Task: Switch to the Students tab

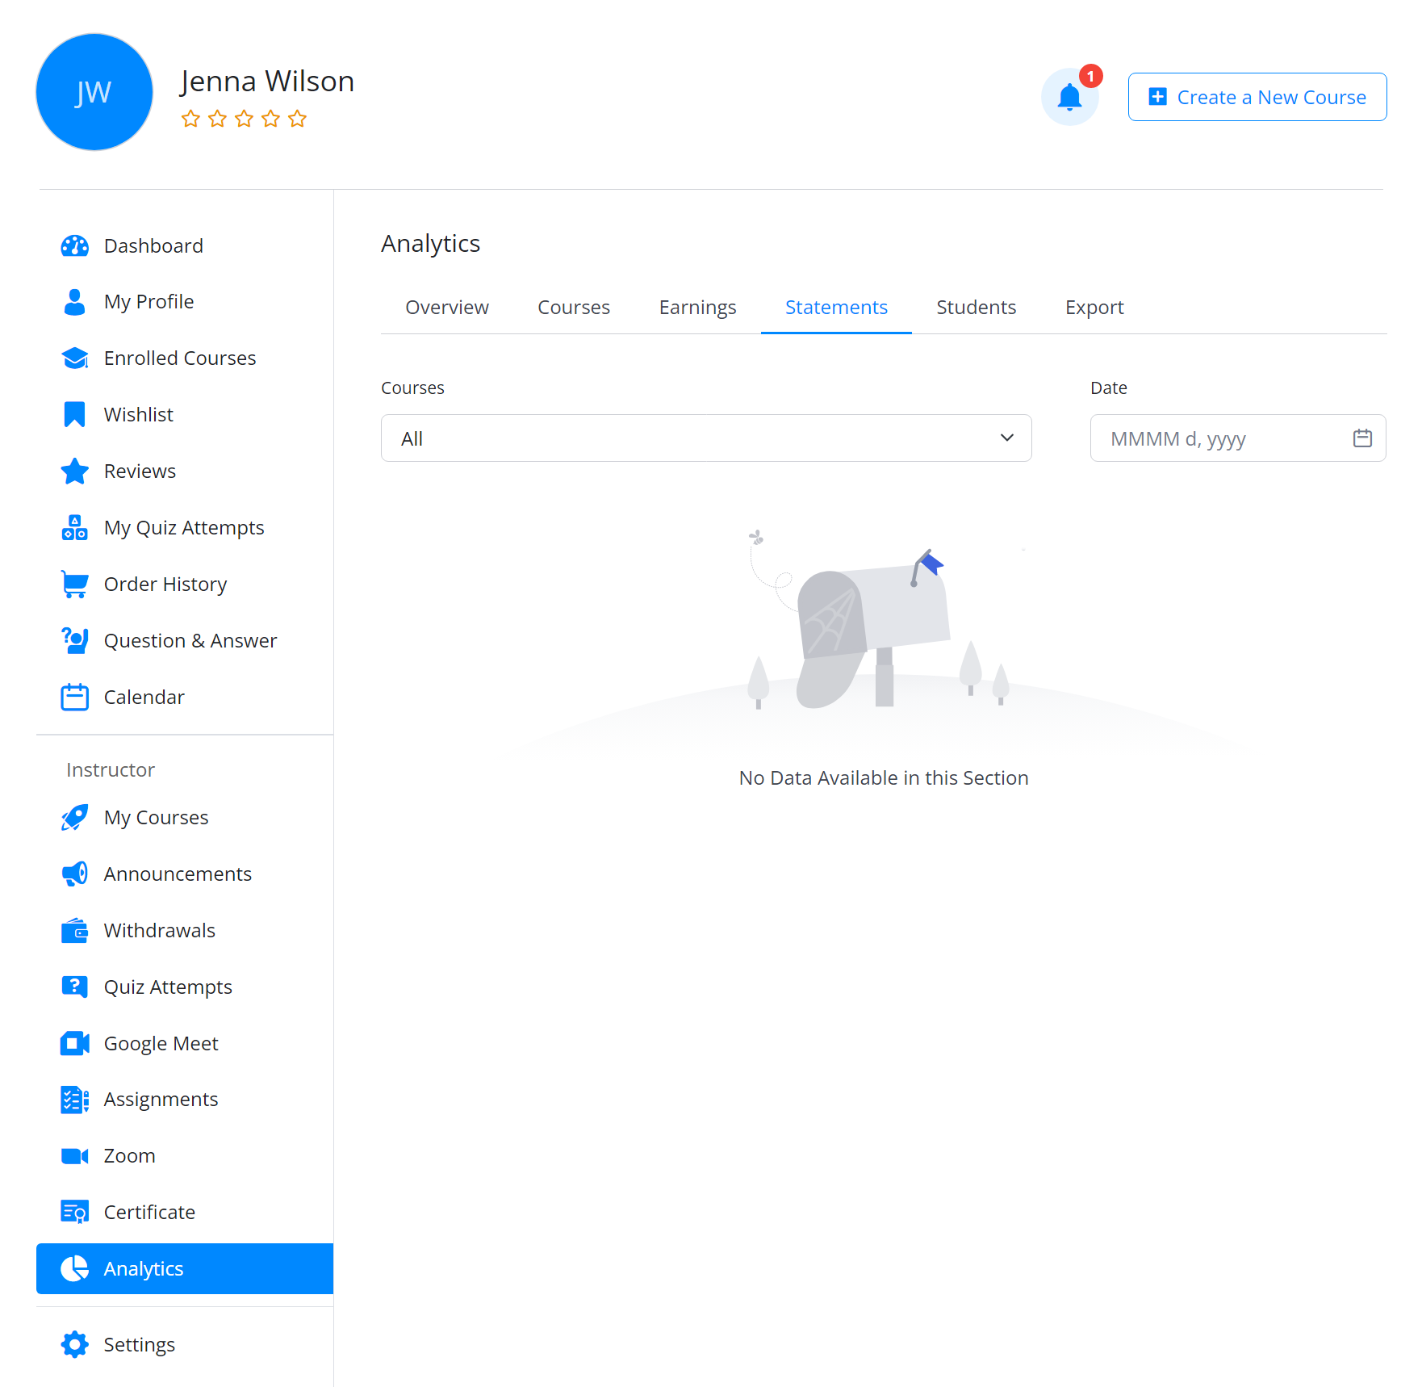Action: coord(976,308)
